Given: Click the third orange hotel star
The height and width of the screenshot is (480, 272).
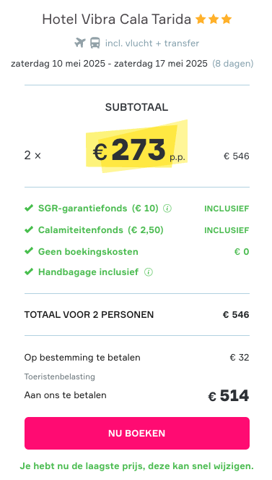Looking at the screenshot, I should coord(227,20).
